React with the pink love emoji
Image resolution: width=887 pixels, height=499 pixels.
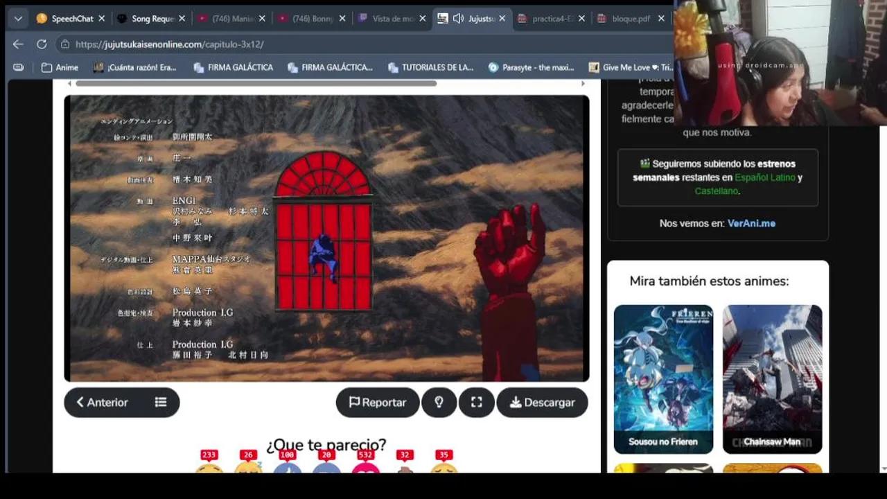click(x=366, y=470)
